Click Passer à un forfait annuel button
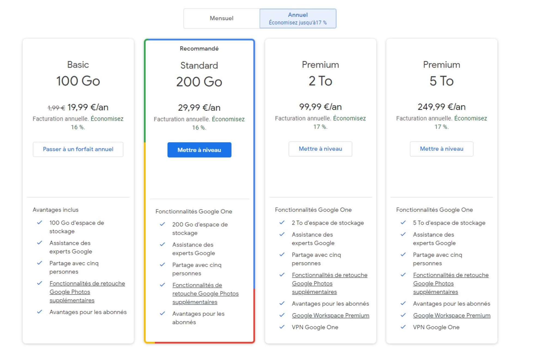 pyautogui.click(x=78, y=149)
